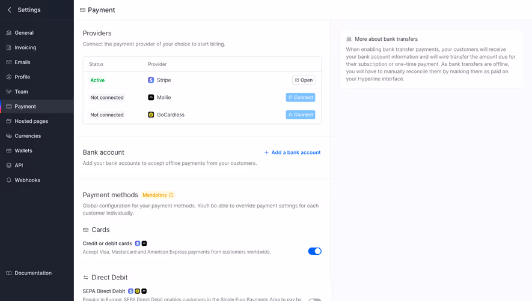Click the Invoicing document icon in sidebar

pyautogui.click(x=9, y=47)
